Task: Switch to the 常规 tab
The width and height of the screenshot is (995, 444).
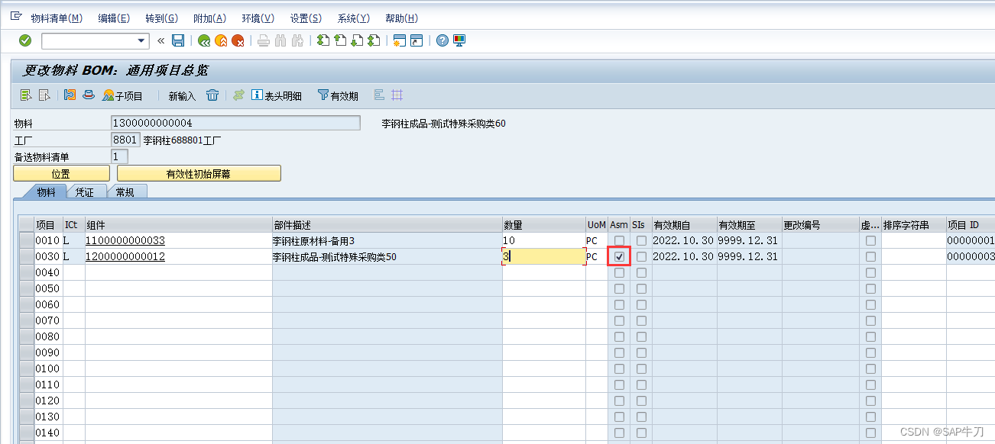Action: coord(125,192)
